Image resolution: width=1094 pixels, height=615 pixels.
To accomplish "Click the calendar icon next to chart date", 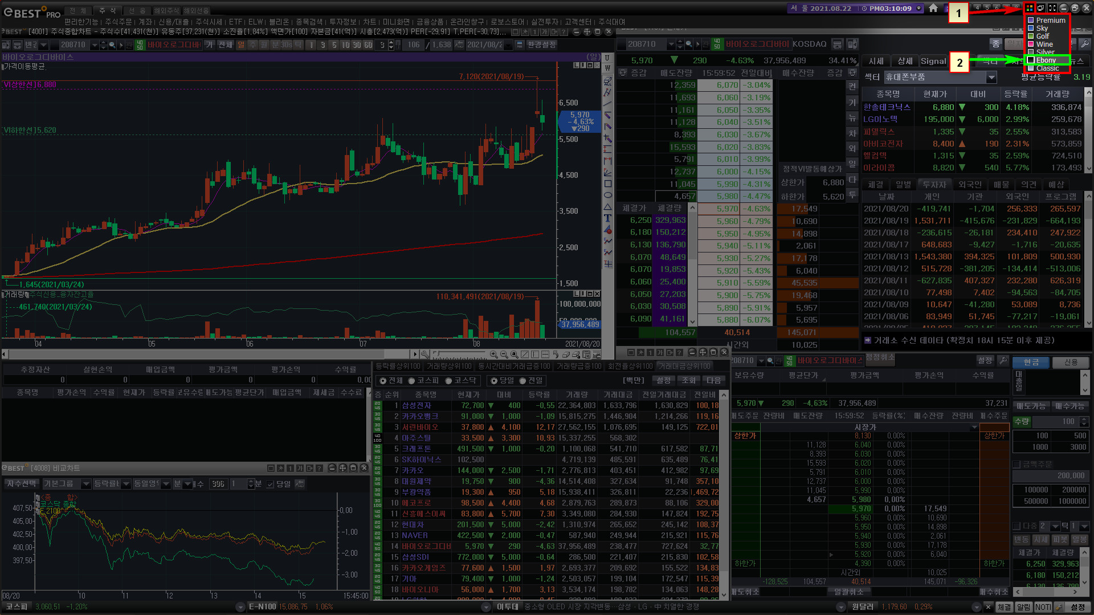I will [x=520, y=44].
